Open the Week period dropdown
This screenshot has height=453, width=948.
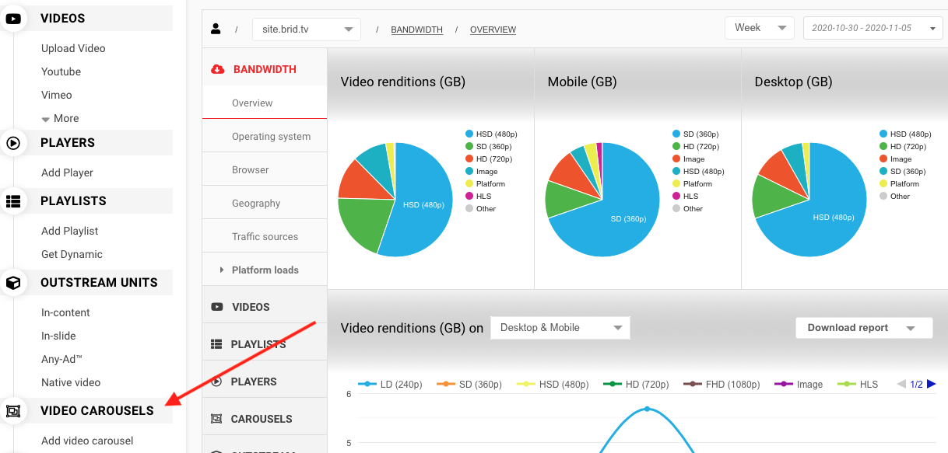[x=759, y=28]
